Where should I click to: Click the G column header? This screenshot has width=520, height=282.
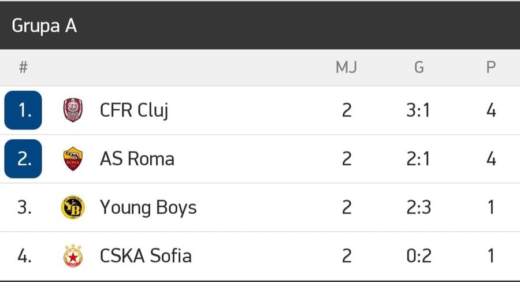pyautogui.click(x=419, y=68)
